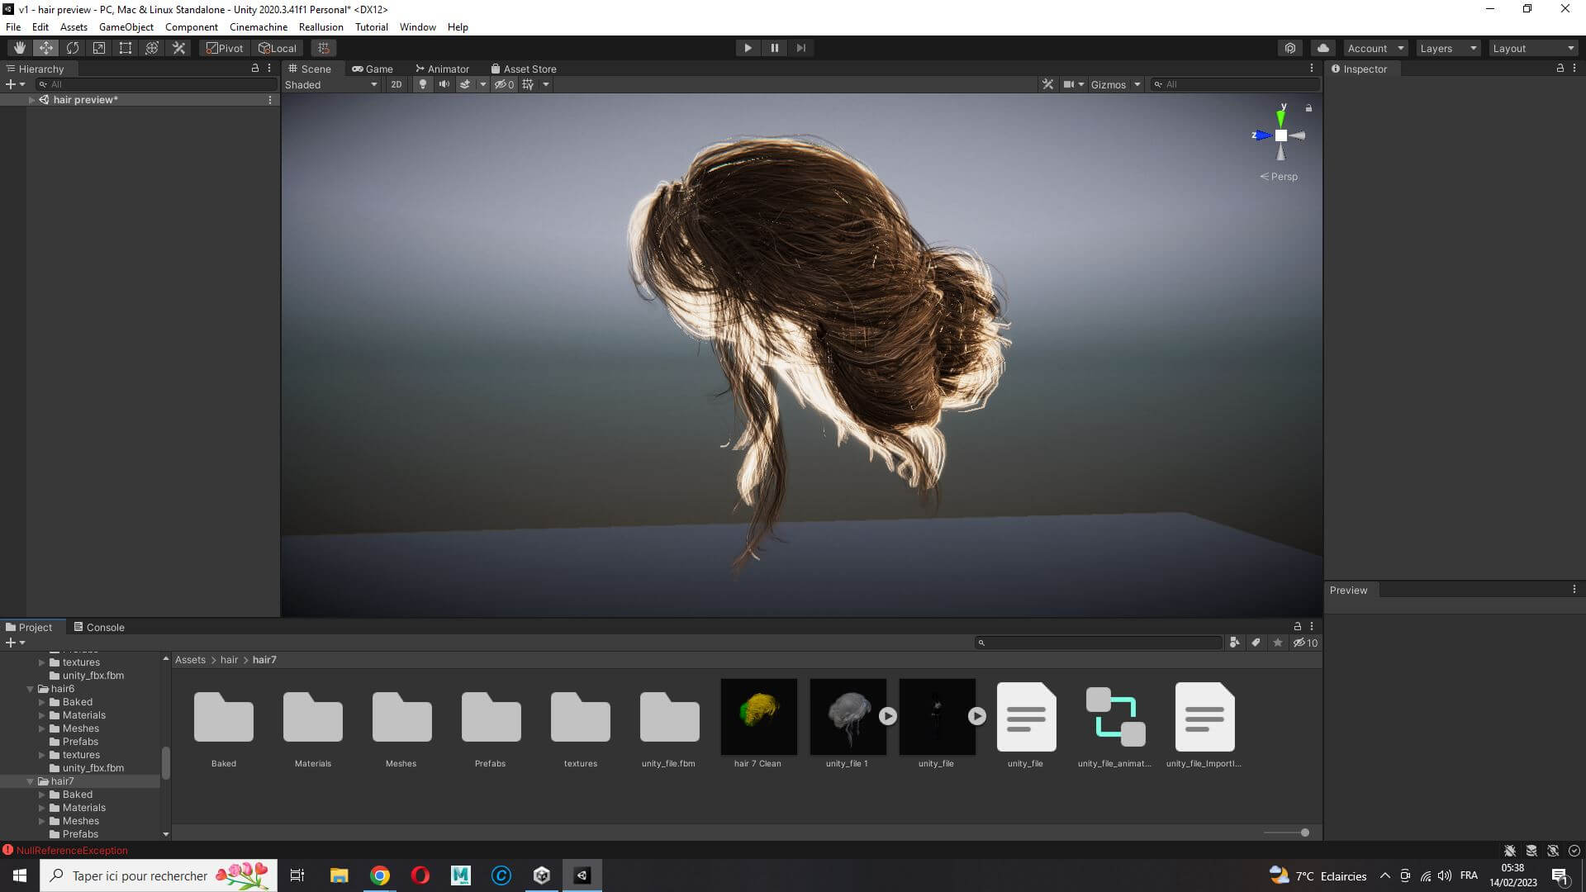
Task: Mute scene audio toggle
Action: click(444, 84)
